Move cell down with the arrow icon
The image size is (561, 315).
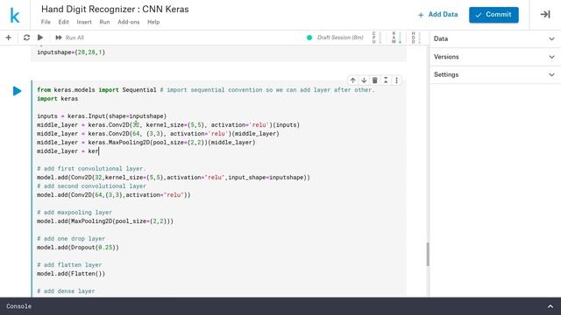(x=364, y=80)
